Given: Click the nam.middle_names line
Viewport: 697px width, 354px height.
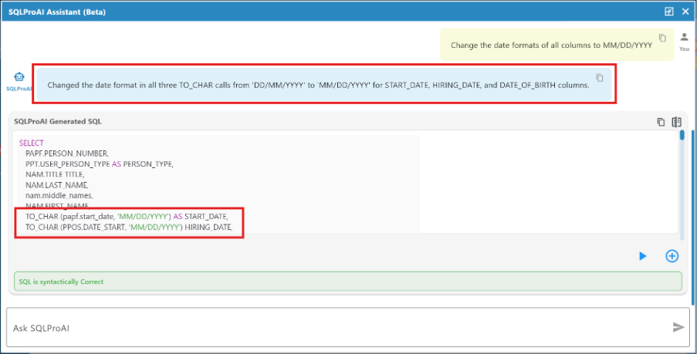Looking at the screenshot, I should 59,195.
